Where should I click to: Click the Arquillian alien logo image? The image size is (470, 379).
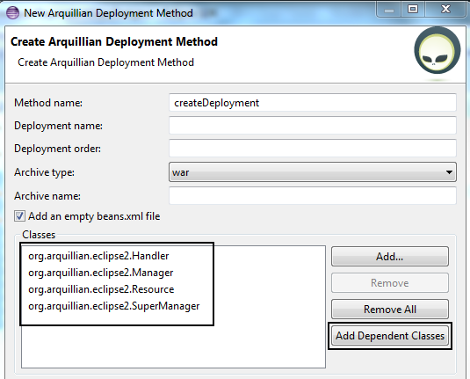pyautogui.click(x=437, y=50)
